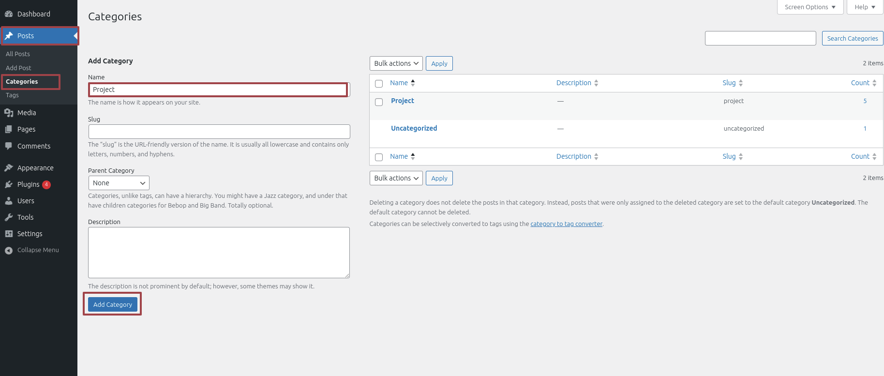The image size is (884, 376).
Task: Click sort arrows beside top Name header
Action: tap(413, 83)
